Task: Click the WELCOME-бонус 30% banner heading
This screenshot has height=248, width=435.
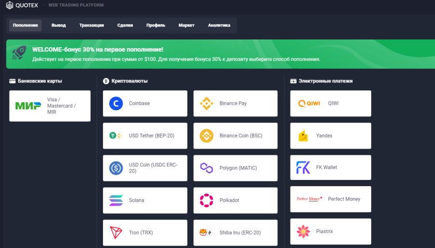Action: [98, 50]
